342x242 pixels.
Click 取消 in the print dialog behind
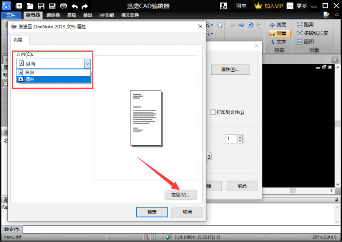[x=242, y=186]
